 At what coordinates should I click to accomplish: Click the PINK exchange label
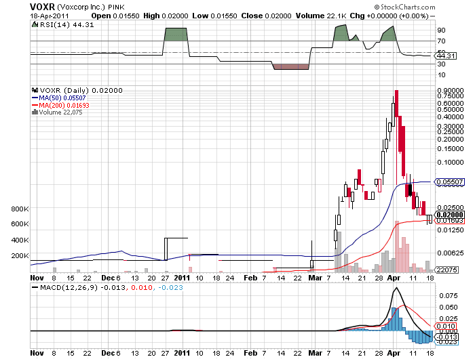coord(116,7)
